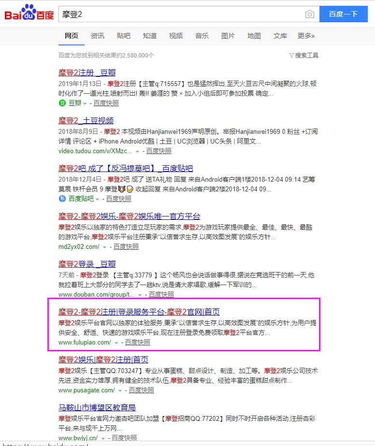Open result 摩登2登录_豆瓣
This screenshot has width=375, height=446.
pos(87,264)
